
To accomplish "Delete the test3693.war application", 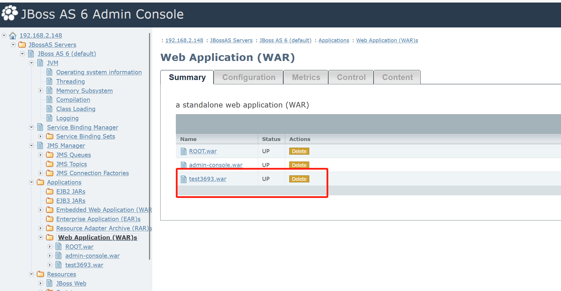I will point(299,179).
